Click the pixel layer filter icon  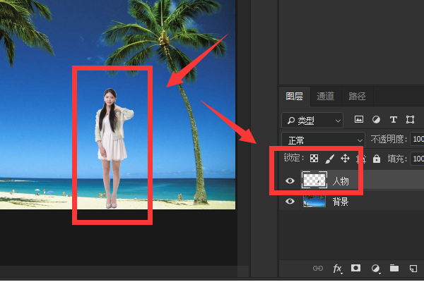(359, 119)
